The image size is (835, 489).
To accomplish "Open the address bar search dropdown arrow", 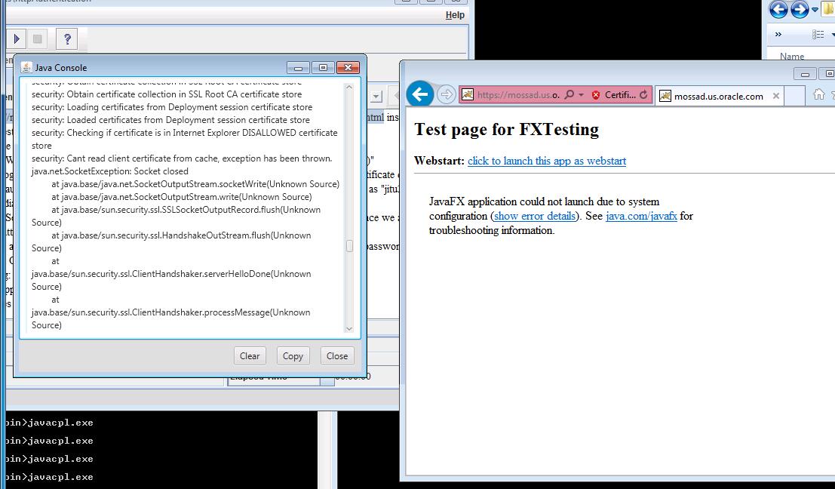I will pyautogui.click(x=581, y=95).
